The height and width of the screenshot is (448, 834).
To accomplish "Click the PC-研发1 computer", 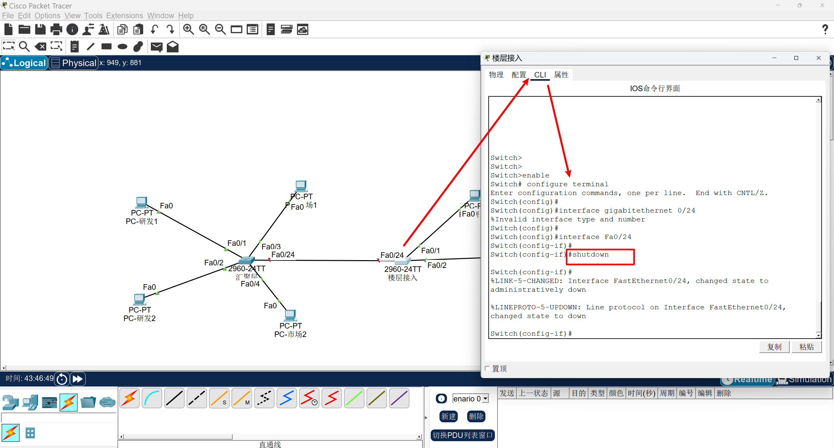I will [141, 203].
